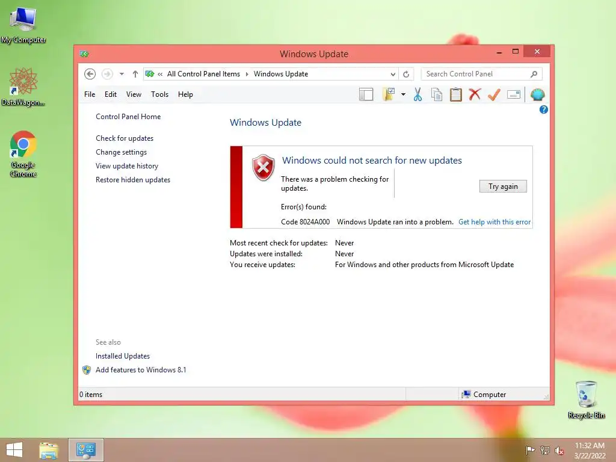Click the orange checkmark toolbar icon

click(494, 94)
